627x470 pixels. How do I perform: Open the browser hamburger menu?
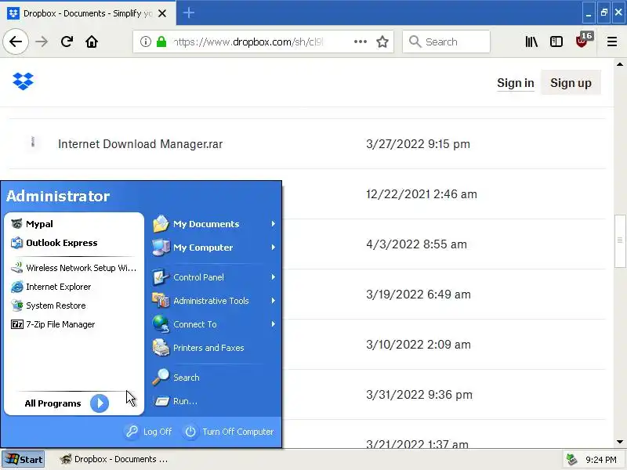click(x=612, y=42)
